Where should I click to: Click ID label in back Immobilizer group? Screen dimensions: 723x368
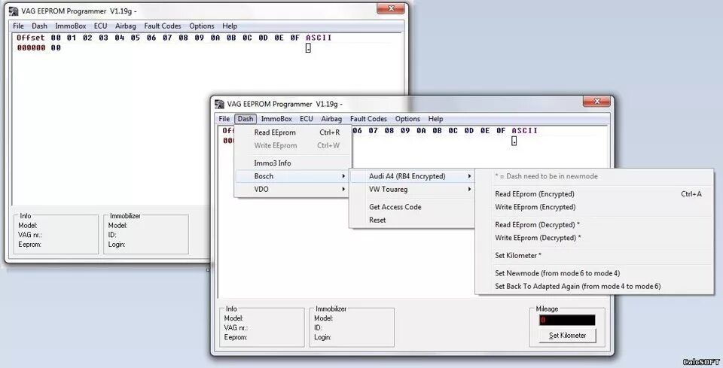click(x=112, y=235)
